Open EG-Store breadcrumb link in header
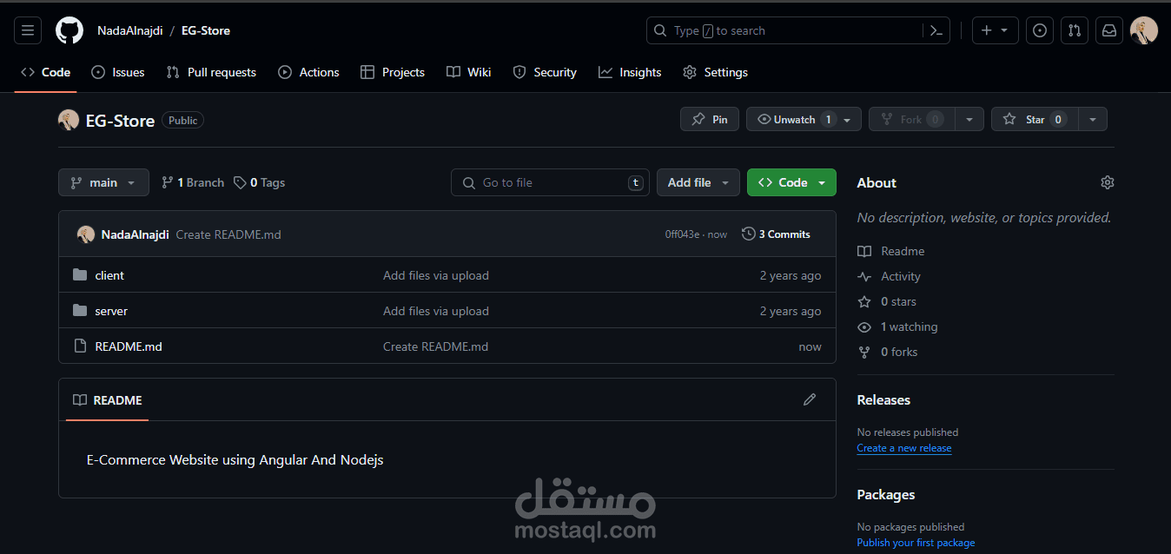This screenshot has height=554, width=1171. point(206,30)
